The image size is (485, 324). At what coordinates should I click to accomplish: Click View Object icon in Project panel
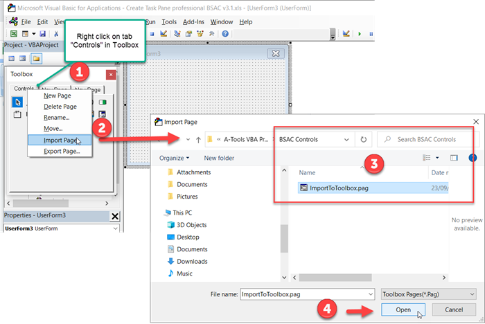[x=23, y=58]
